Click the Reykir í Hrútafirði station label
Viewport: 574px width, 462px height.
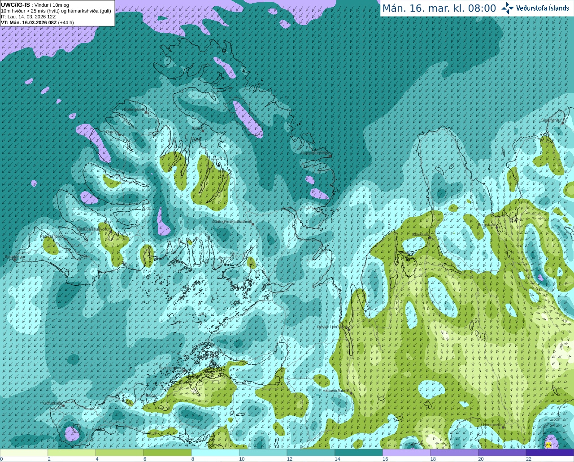(332, 327)
